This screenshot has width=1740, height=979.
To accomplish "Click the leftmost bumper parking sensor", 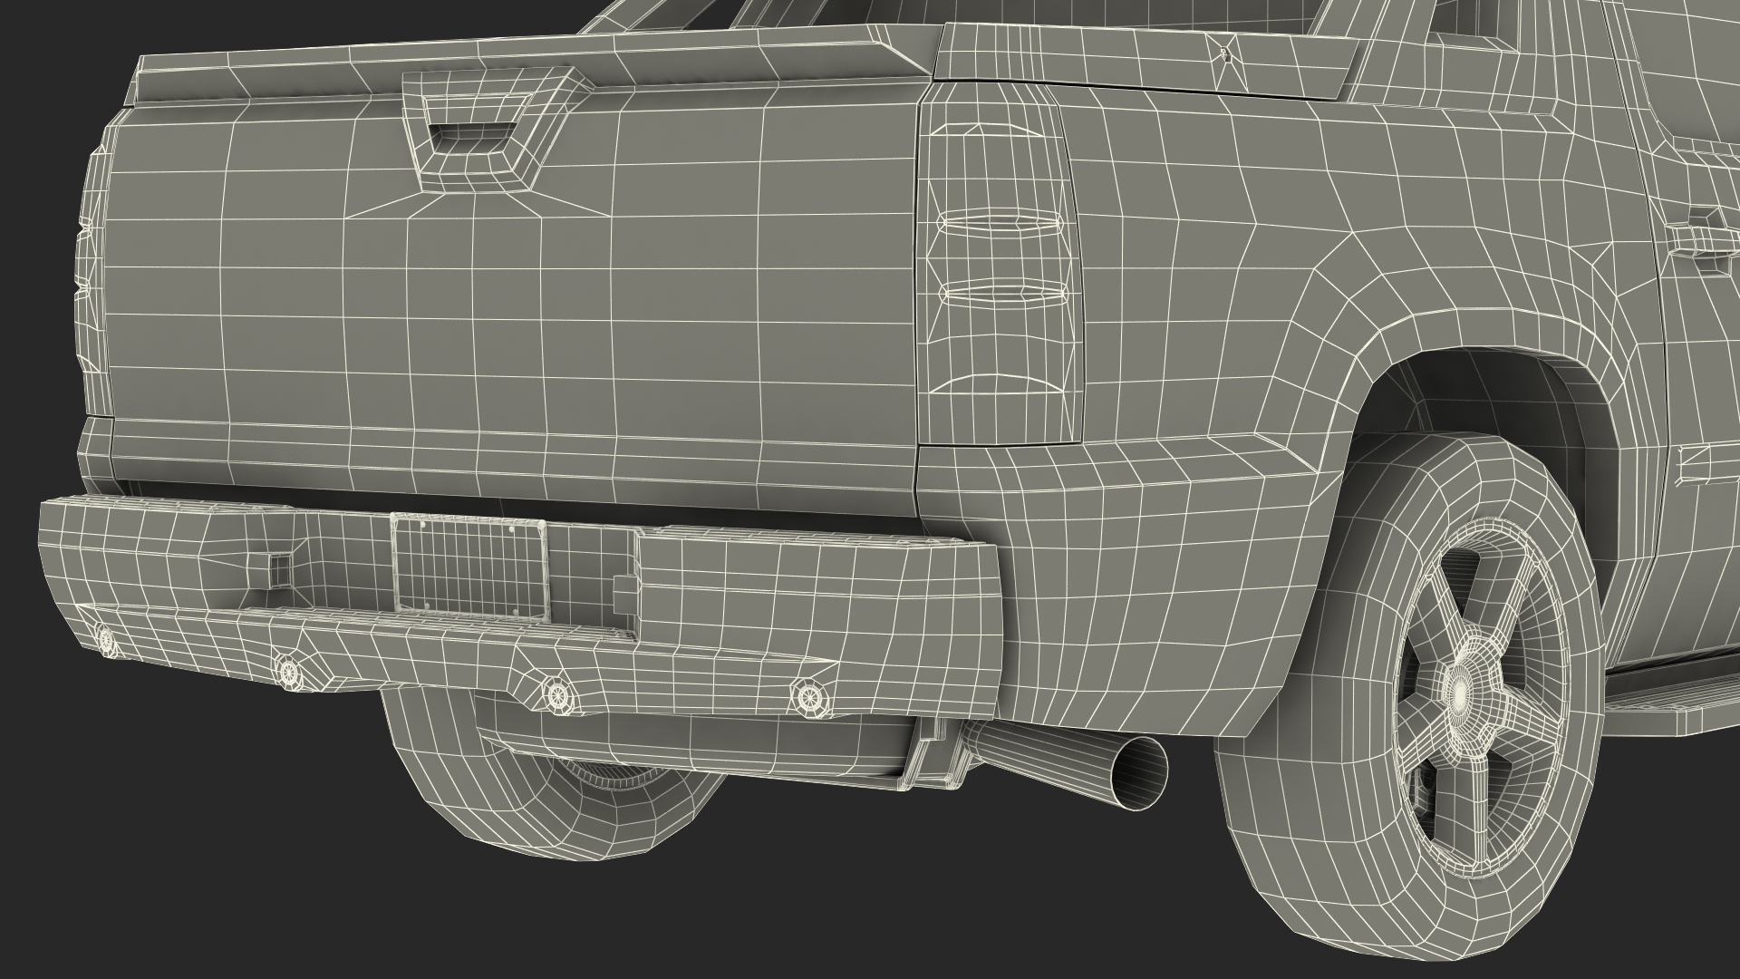I will (106, 640).
